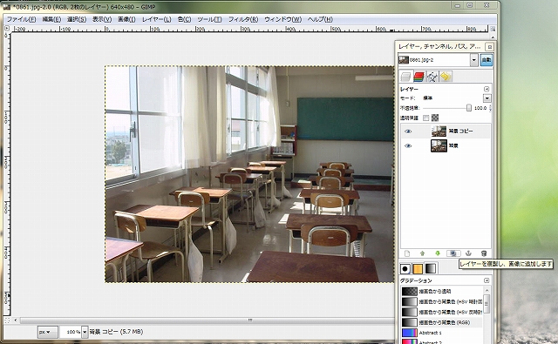Hide the 背景 コピー layer via its eye icon
Viewport: 558px width, 344px height.
click(408, 132)
